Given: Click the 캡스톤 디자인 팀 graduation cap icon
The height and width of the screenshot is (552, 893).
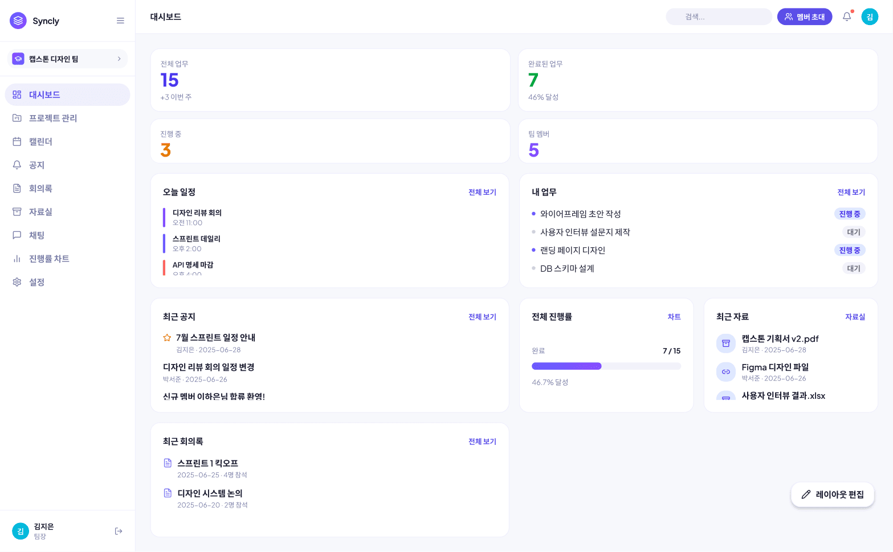Looking at the screenshot, I should pos(18,59).
